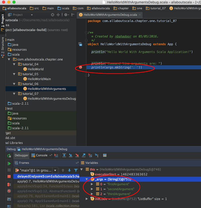Click the Rerun debug session icon

click(x=9, y=156)
